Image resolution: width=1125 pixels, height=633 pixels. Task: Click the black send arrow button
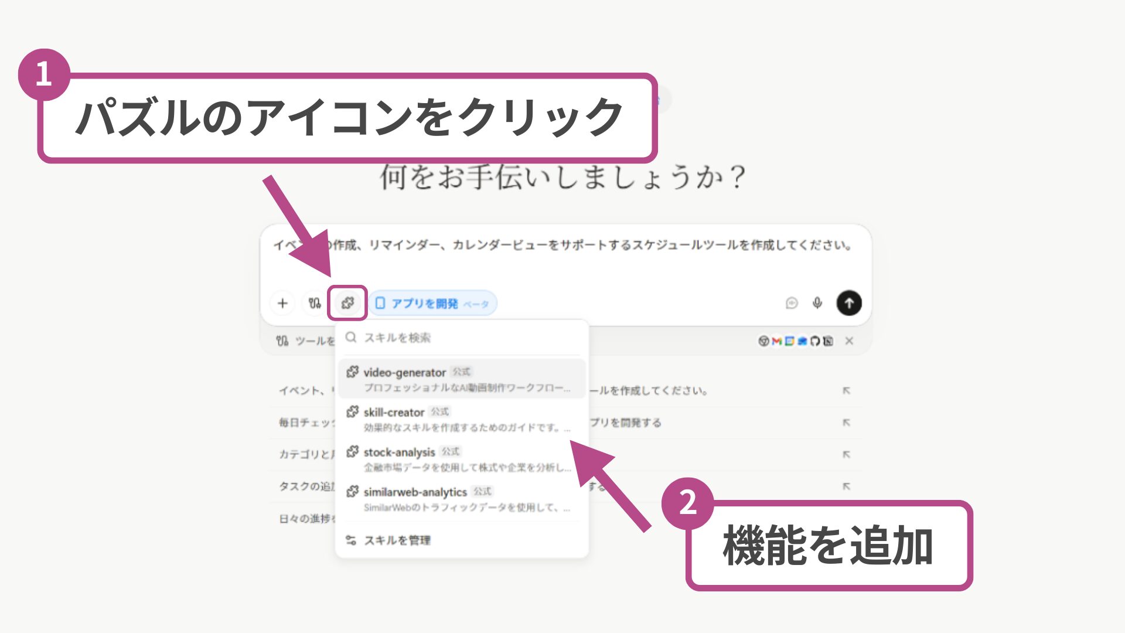point(849,302)
